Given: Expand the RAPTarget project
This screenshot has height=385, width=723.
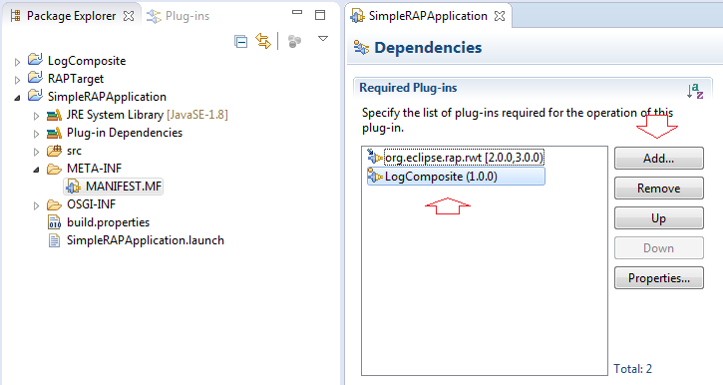Looking at the screenshot, I should (x=17, y=80).
